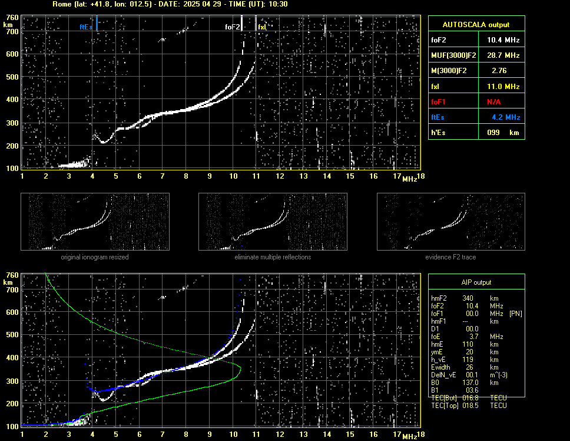The height and width of the screenshot is (441, 570).
Task: Click the Es layer trace near 100 km, top ionogram
Action: click(x=75, y=164)
